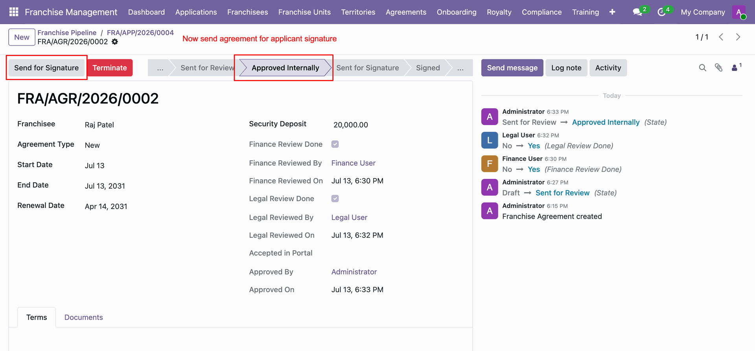Viewport: 755px width, 351px height.
Task: Open the Territories menu
Action: 358,12
